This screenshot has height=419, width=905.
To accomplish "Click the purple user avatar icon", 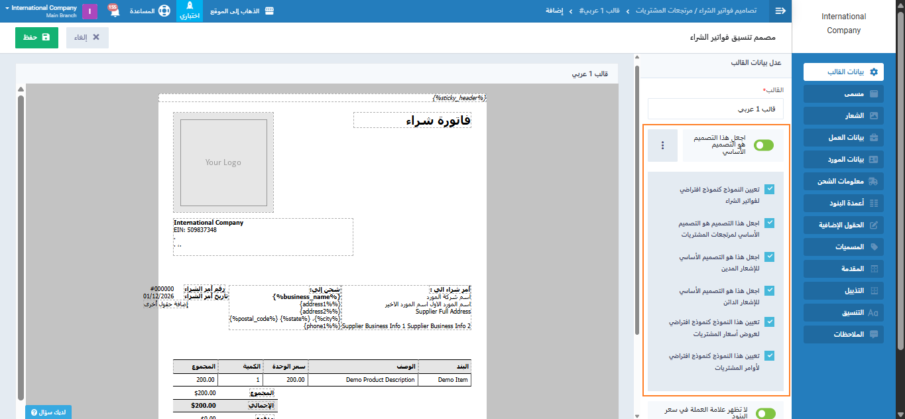I will tap(90, 11).
